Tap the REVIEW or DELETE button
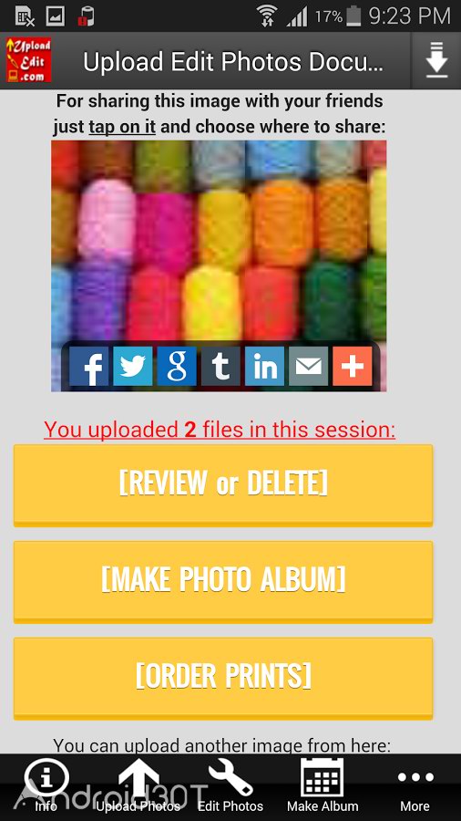The image size is (461, 821). (x=223, y=485)
